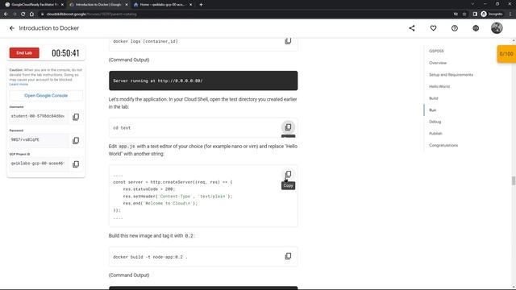
Task: Jump to Build section
Action: [434, 98]
